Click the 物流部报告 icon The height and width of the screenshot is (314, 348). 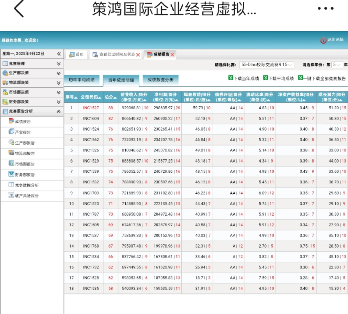(x=11, y=153)
